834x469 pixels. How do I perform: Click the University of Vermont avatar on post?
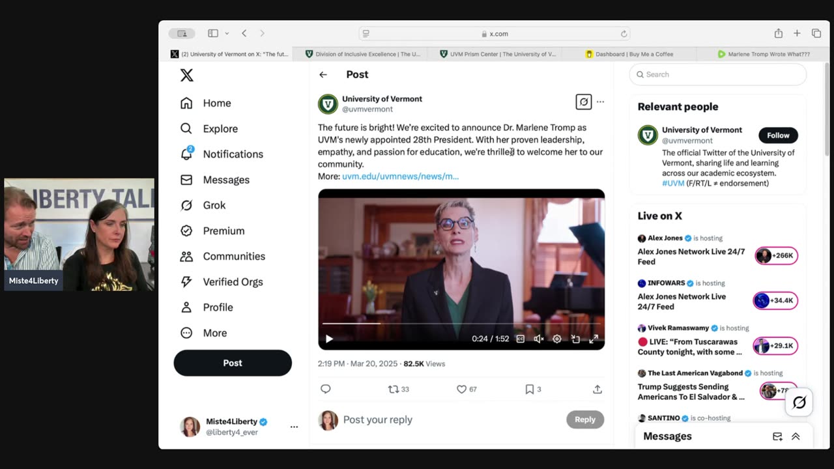click(328, 104)
